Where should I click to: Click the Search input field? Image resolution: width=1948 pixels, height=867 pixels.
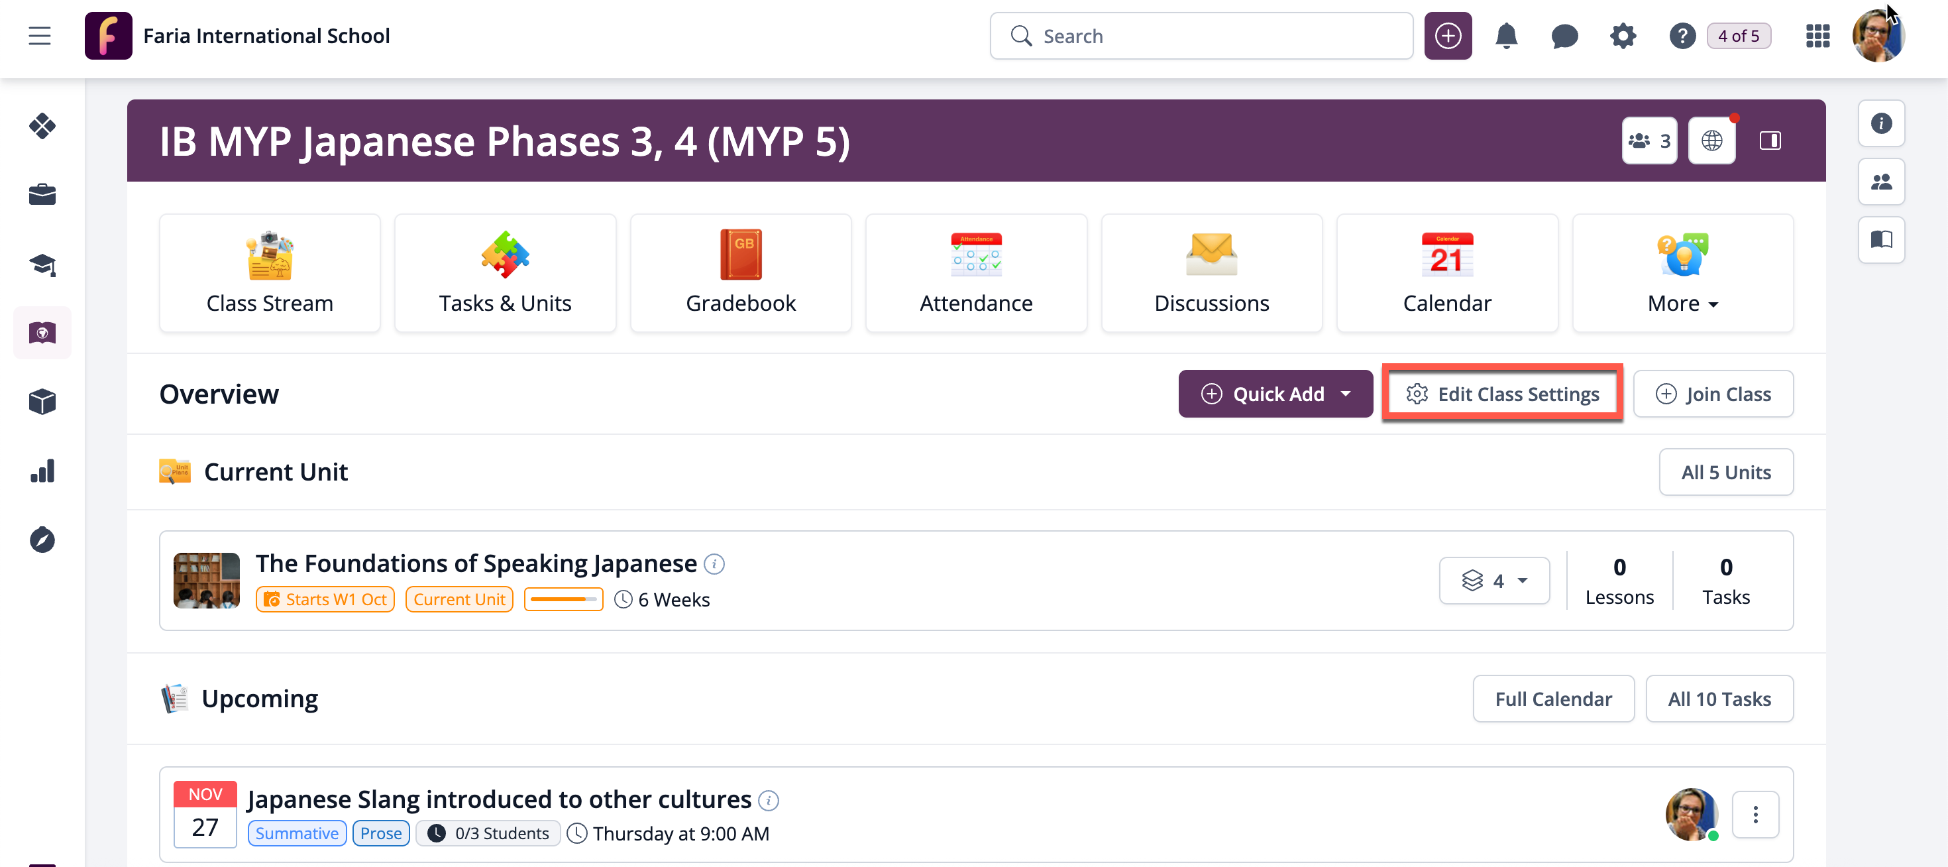tap(1201, 36)
